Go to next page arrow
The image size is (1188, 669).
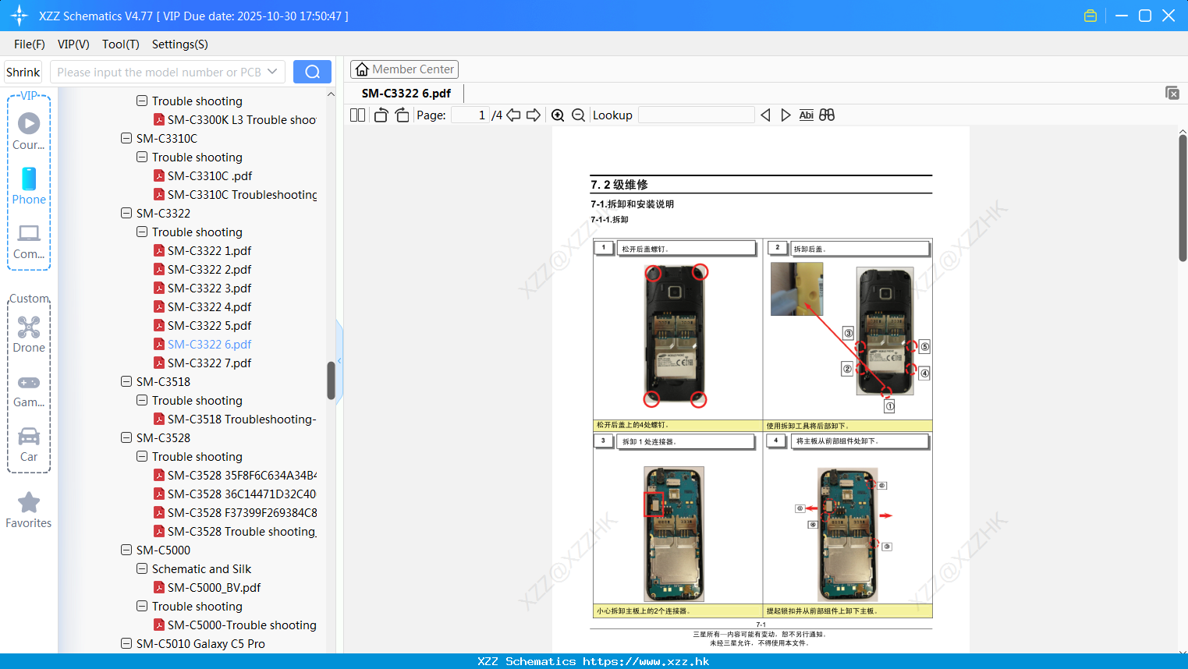click(x=534, y=115)
